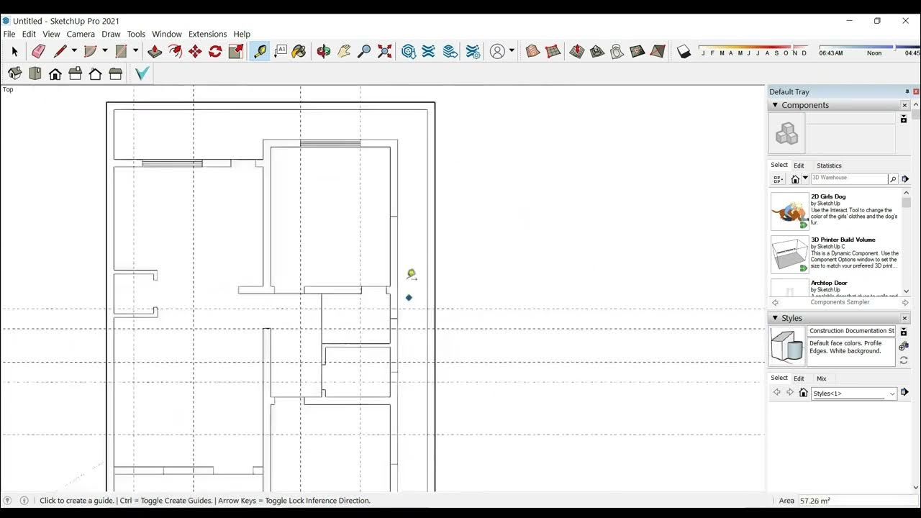
Task: Activate the Orbit tool
Action: click(324, 51)
